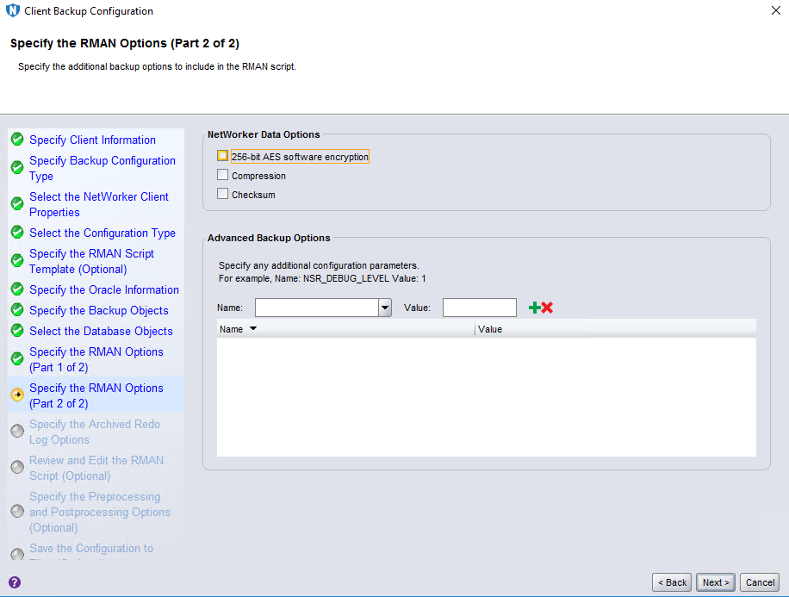Enable 256-bit AES software encryption
The image size is (789, 597).
pos(223,157)
